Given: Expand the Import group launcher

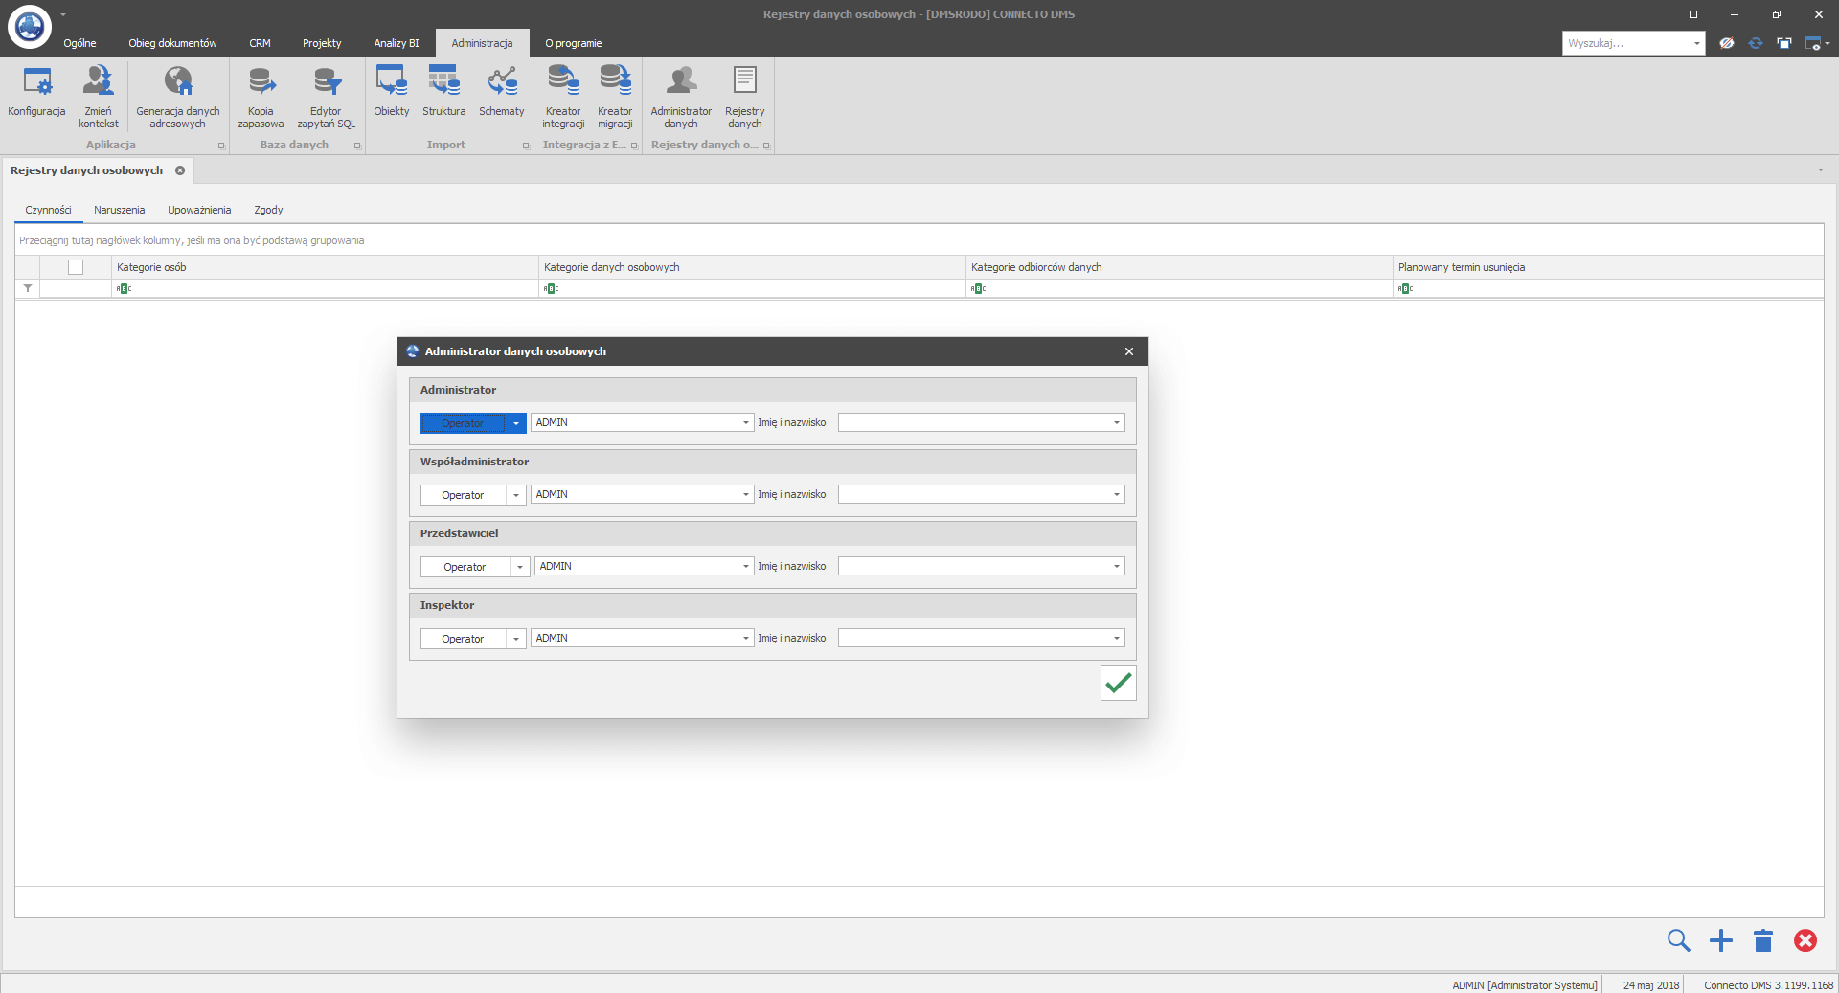Looking at the screenshot, I should (x=526, y=146).
